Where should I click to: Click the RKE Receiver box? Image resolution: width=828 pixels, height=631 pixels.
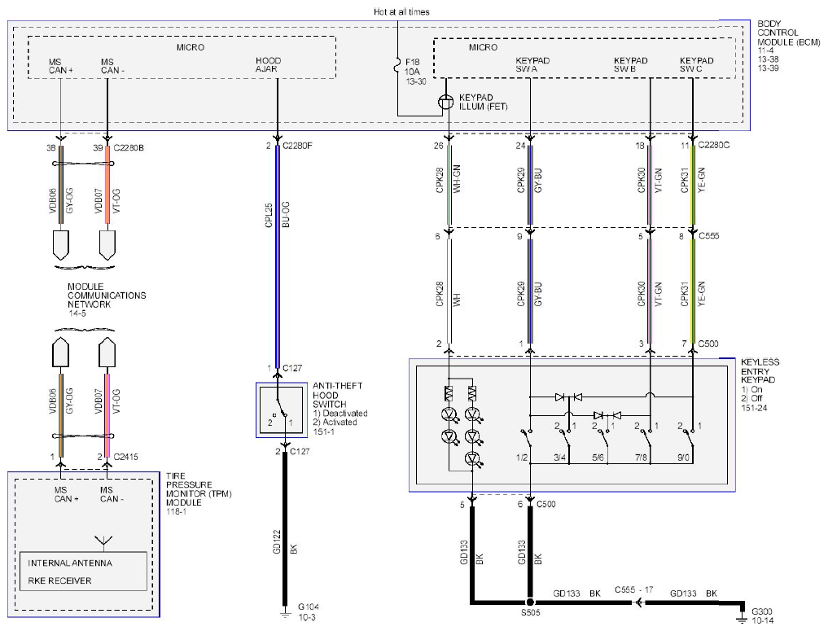coord(83,572)
